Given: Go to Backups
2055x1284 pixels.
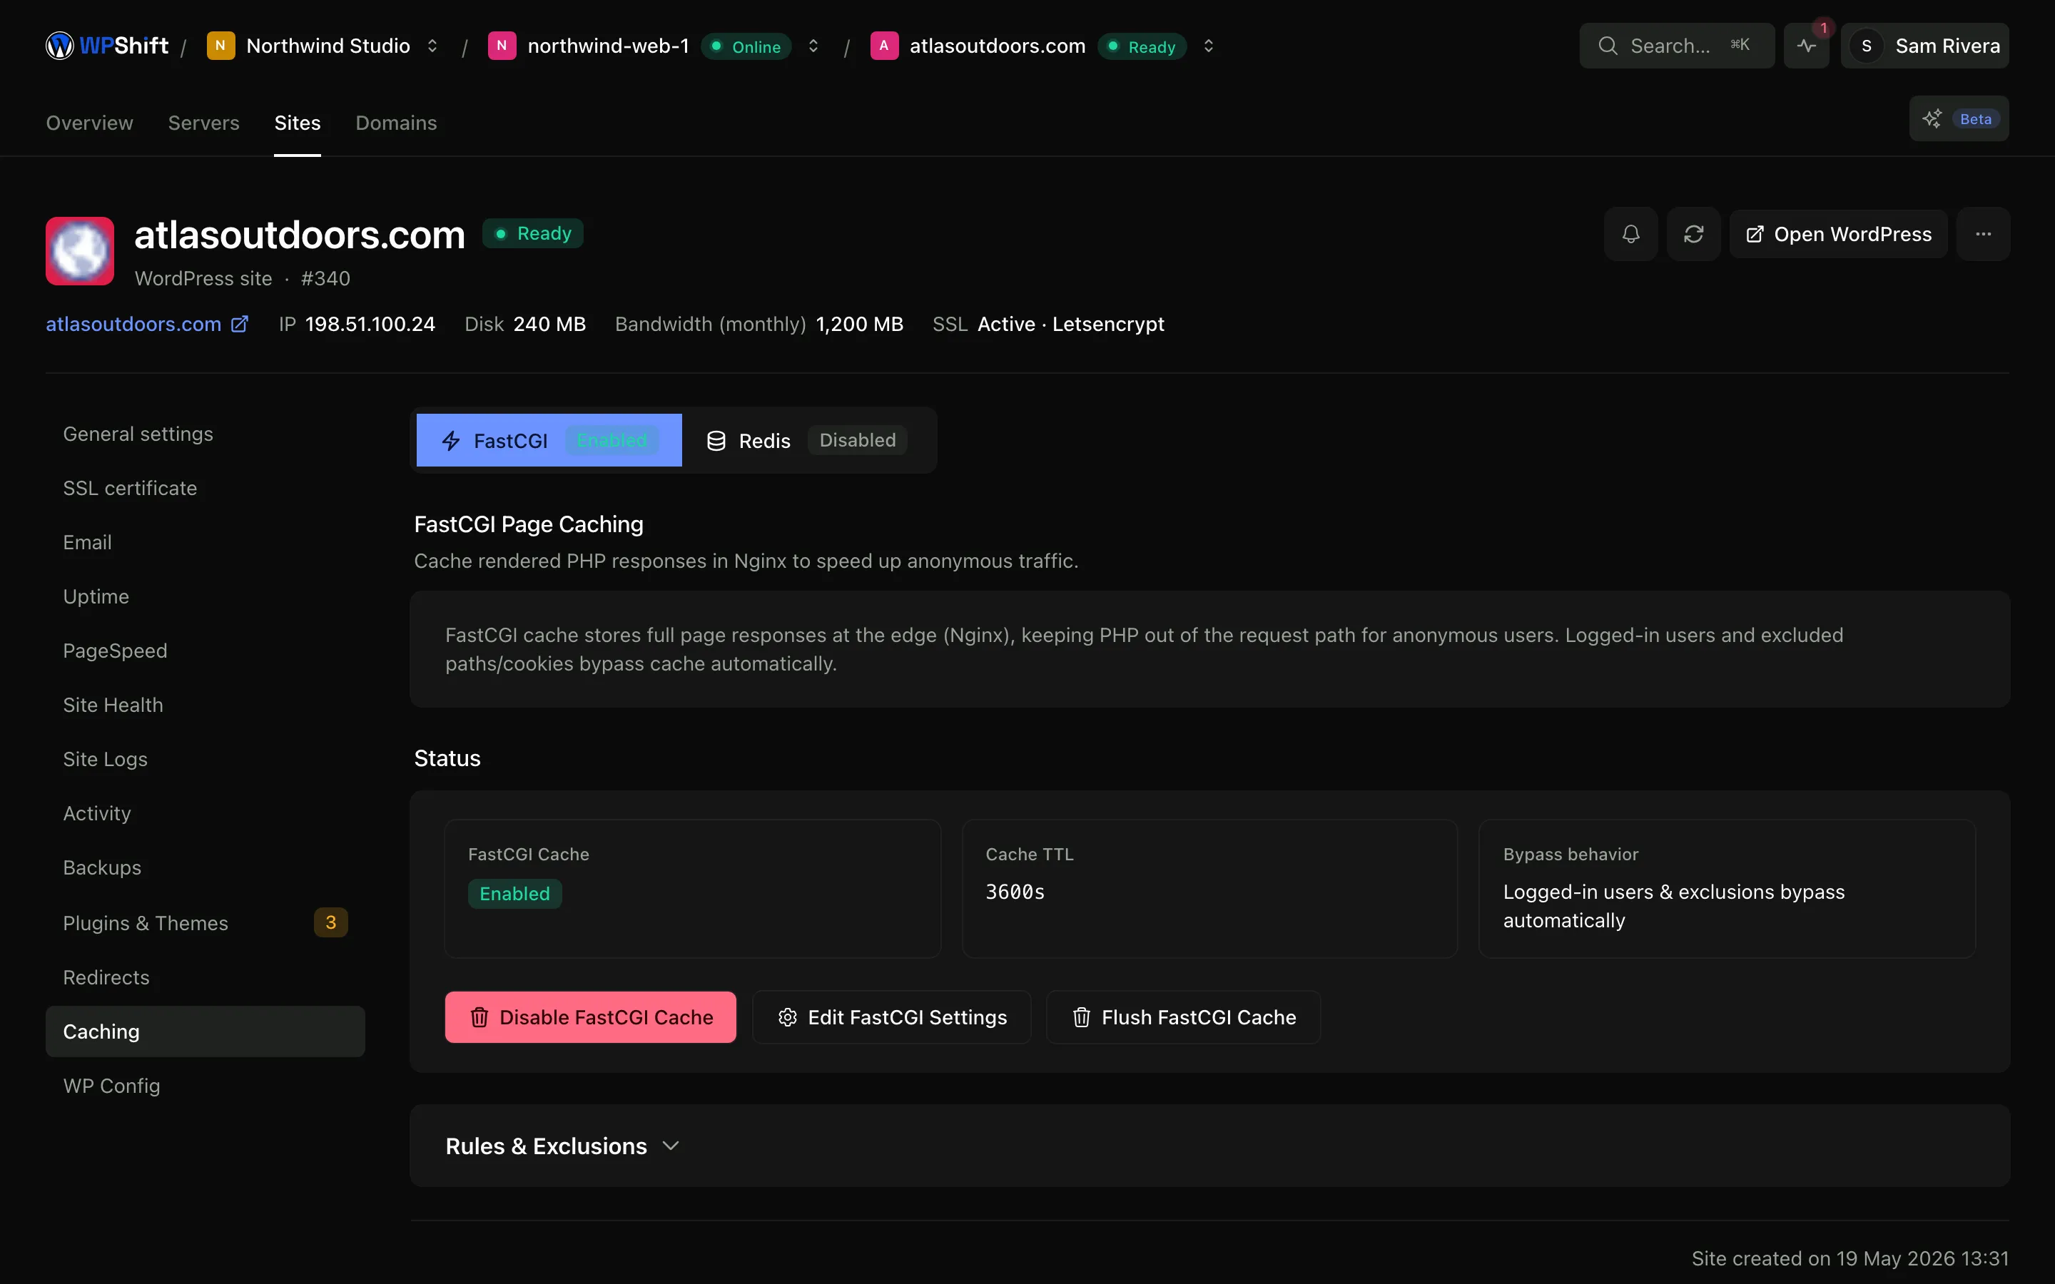Looking at the screenshot, I should [205, 868].
